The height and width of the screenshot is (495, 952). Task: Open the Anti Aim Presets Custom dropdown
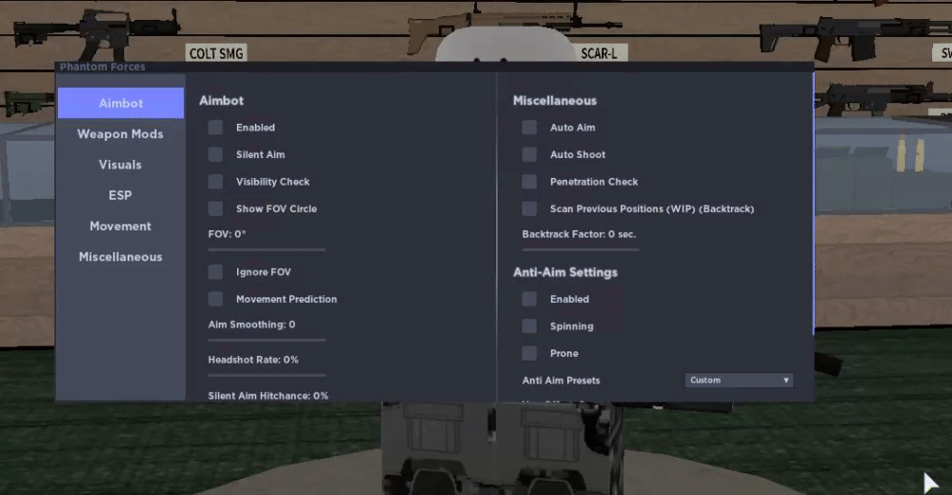tap(739, 380)
